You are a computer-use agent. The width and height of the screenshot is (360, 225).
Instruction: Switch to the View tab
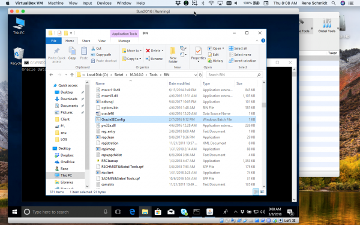102,41
